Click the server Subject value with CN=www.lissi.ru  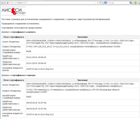click(x=73, y=91)
